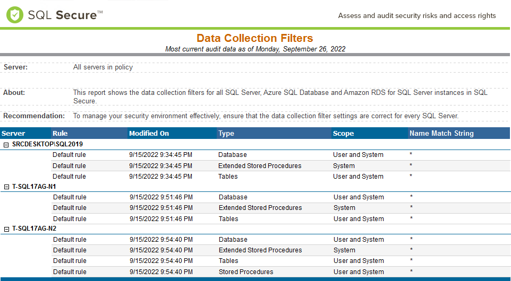The image size is (511, 281).
Task: Click the Rule column header
Action: coord(61,134)
